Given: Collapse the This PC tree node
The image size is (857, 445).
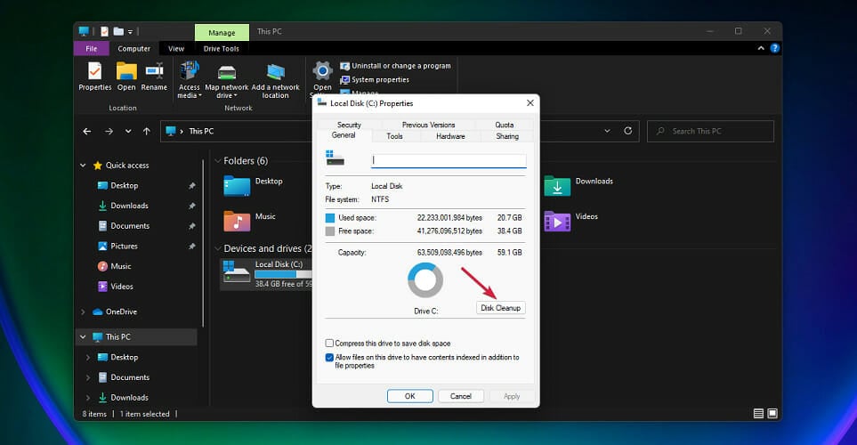Looking at the screenshot, I should pyautogui.click(x=83, y=336).
